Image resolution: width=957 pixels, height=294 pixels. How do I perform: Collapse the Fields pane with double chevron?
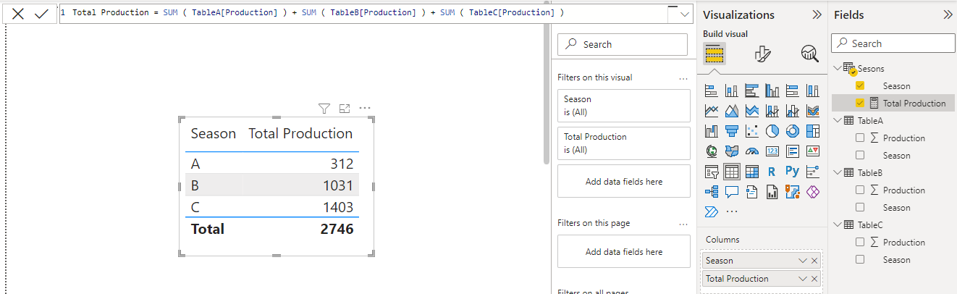948,14
